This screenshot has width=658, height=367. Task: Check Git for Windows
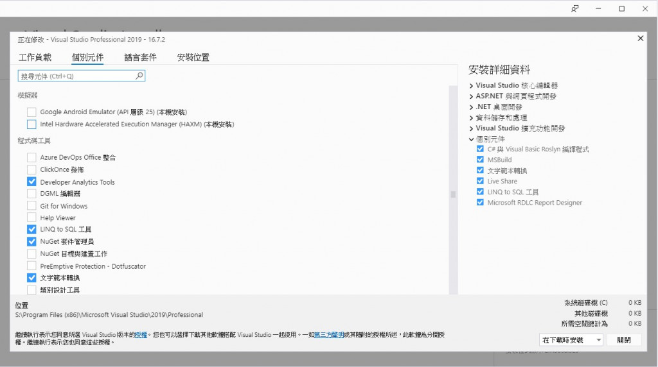tap(31, 206)
